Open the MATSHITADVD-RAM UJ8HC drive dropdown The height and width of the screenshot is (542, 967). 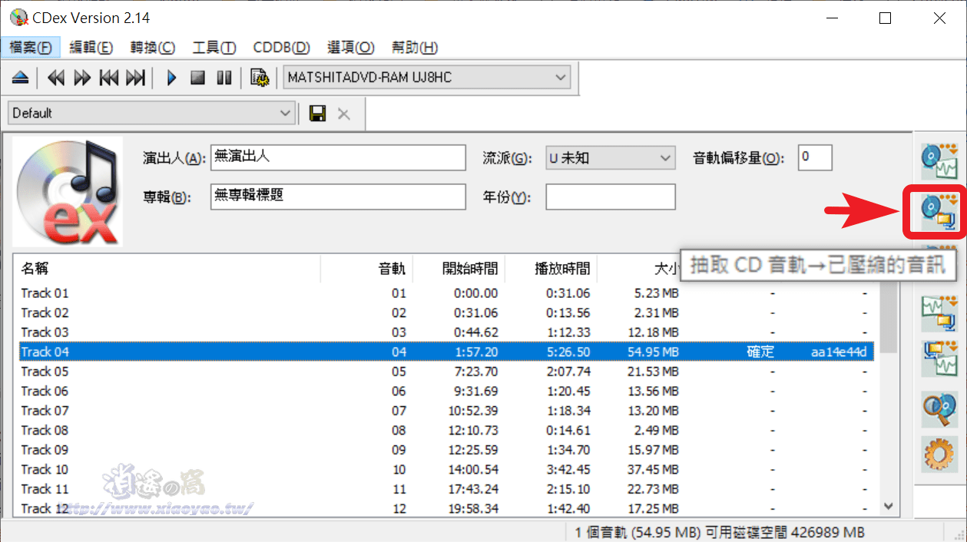click(560, 77)
